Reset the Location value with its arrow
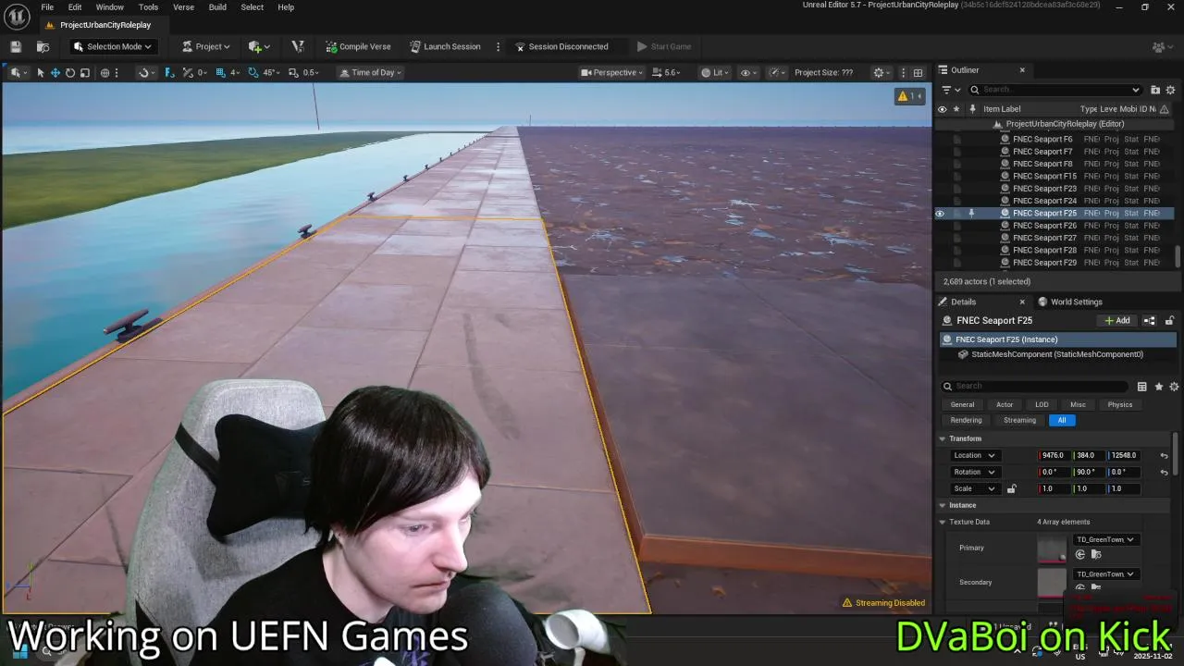 pyautogui.click(x=1164, y=455)
